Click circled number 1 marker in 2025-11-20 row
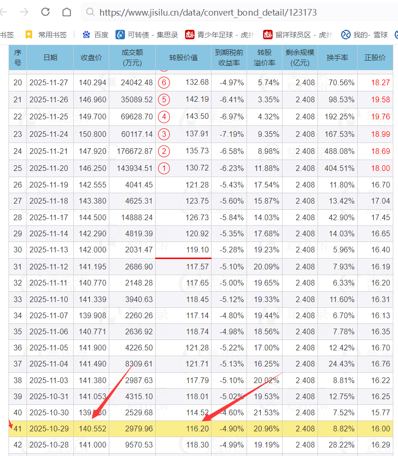Image resolution: width=398 pixels, height=456 pixels. pyautogui.click(x=164, y=168)
